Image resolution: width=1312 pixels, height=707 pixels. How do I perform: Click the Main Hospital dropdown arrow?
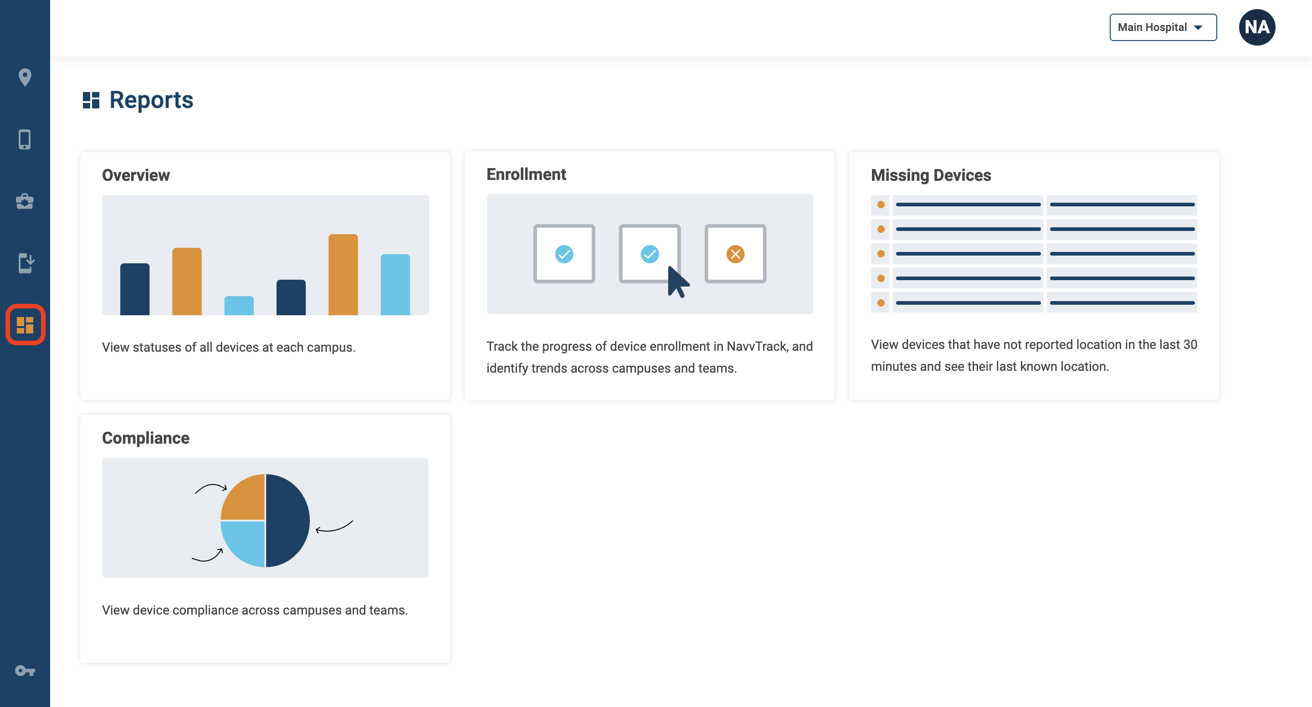click(1199, 27)
